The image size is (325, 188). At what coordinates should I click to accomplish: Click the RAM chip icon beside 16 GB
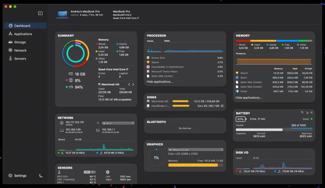[x=71, y=74]
